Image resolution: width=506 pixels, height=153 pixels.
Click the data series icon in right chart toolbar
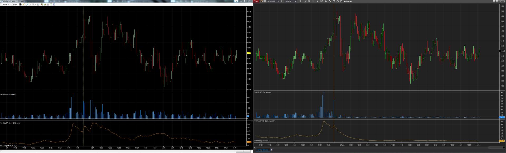[330, 1]
